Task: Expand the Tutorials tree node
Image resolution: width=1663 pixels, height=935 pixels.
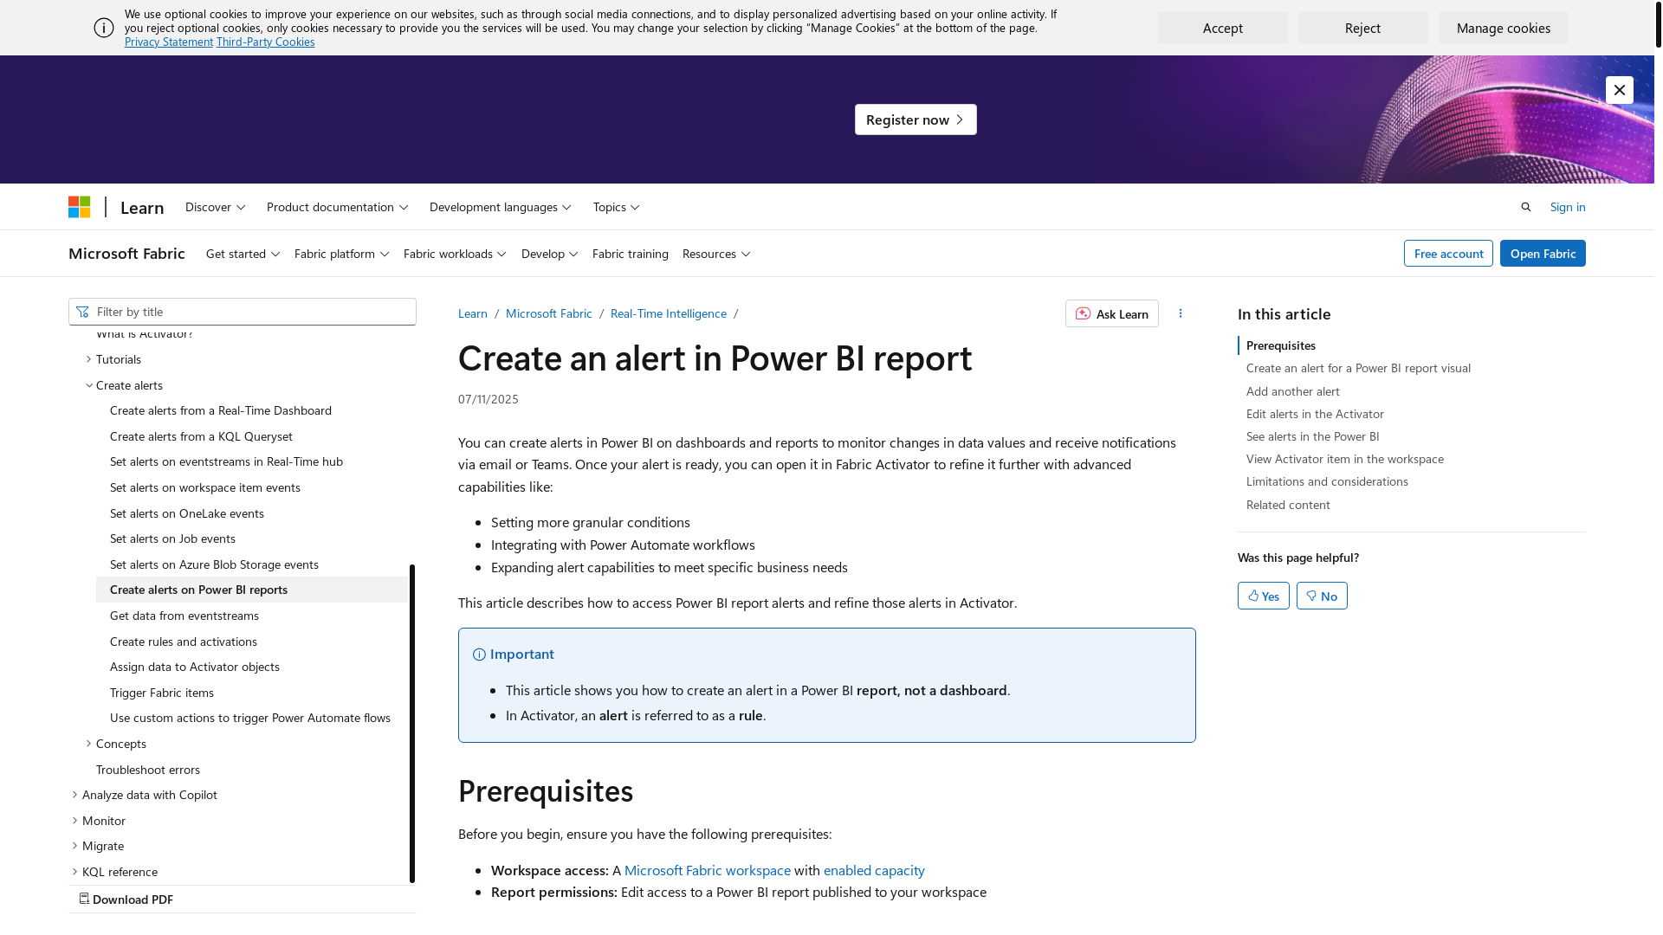Action: click(88, 359)
